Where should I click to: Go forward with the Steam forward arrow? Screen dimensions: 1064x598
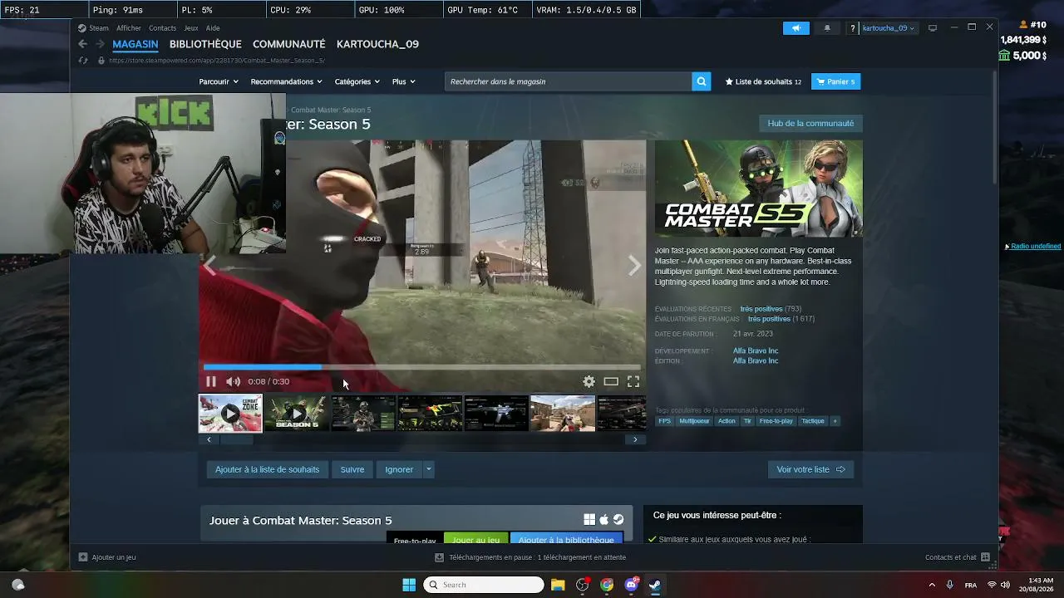click(x=100, y=44)
